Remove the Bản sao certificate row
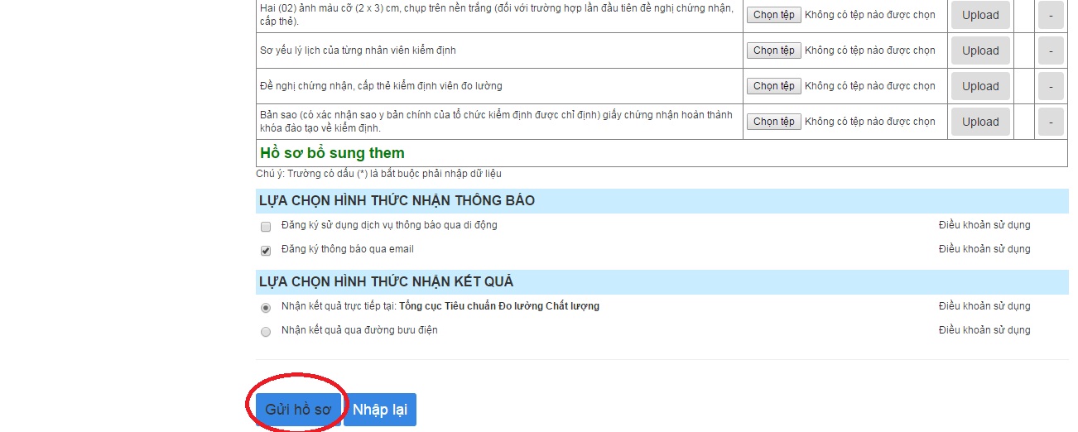Screen dimensions: 1078x432 point(1051,122)
